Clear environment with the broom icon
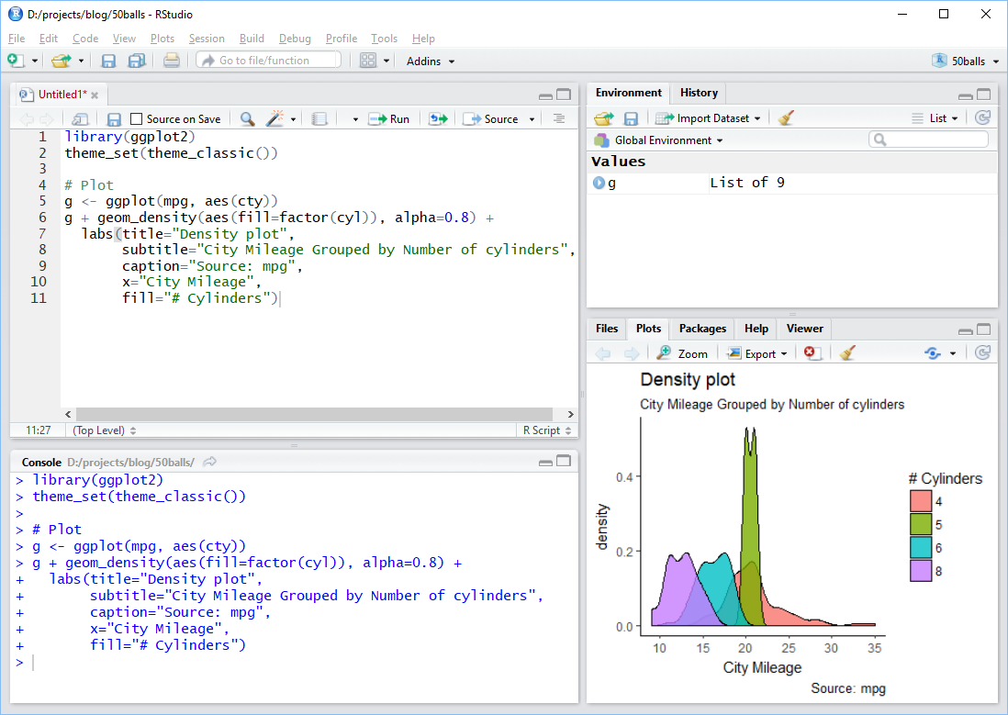The height and width of the screenshot is (715, 1008). 786,117
